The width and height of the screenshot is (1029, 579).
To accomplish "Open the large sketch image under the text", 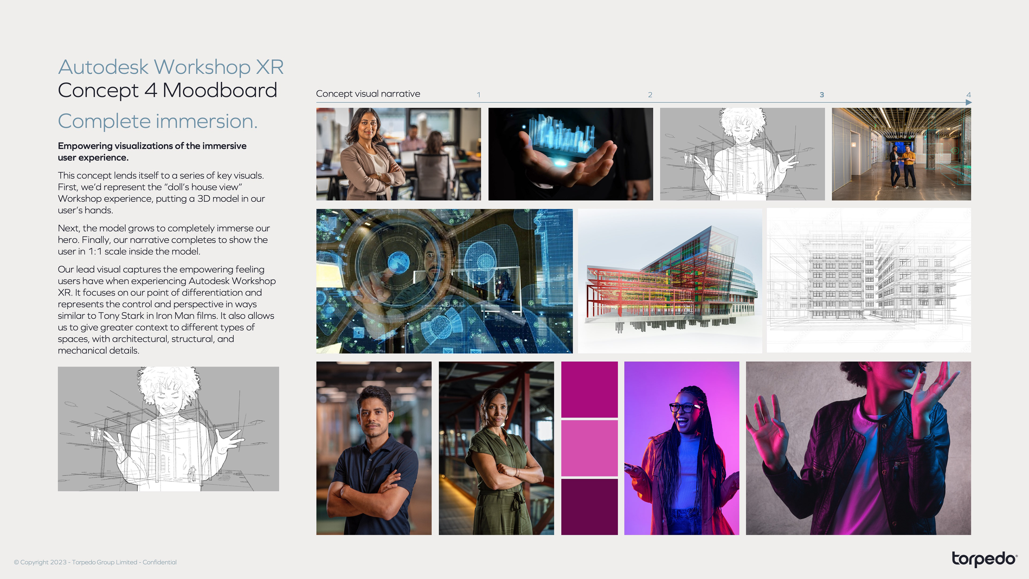I will click(168, 429).
